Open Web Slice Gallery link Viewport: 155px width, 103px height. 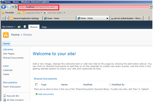[x=55, y=13]
